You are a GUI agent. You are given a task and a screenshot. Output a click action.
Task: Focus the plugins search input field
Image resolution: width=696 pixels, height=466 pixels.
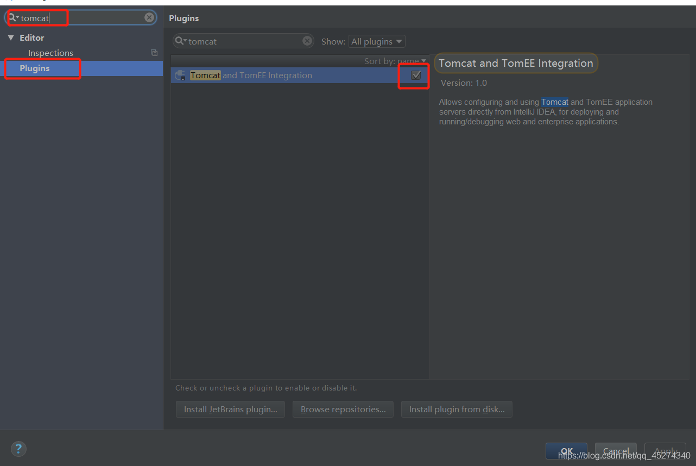pyautogui.click(x=244, y=41)
